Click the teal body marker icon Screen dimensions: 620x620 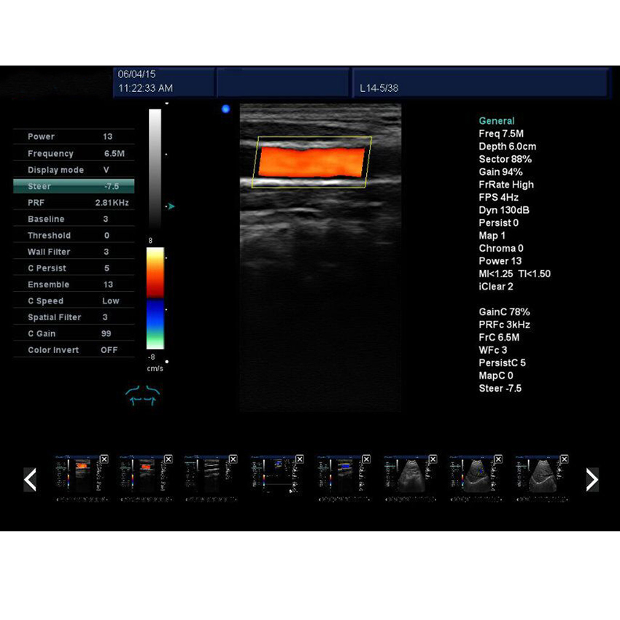pyautogui.click(x=142, y=396)
